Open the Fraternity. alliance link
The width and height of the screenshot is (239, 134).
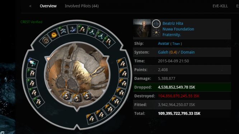pos(172,35)
